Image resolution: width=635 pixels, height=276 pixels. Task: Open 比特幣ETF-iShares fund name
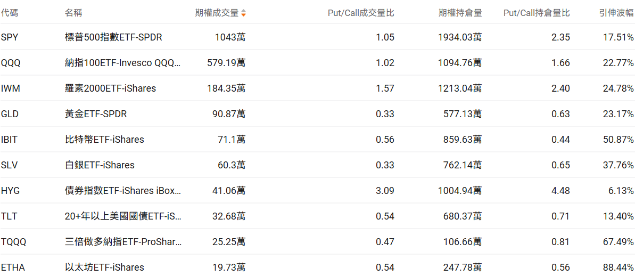point(104,140)
